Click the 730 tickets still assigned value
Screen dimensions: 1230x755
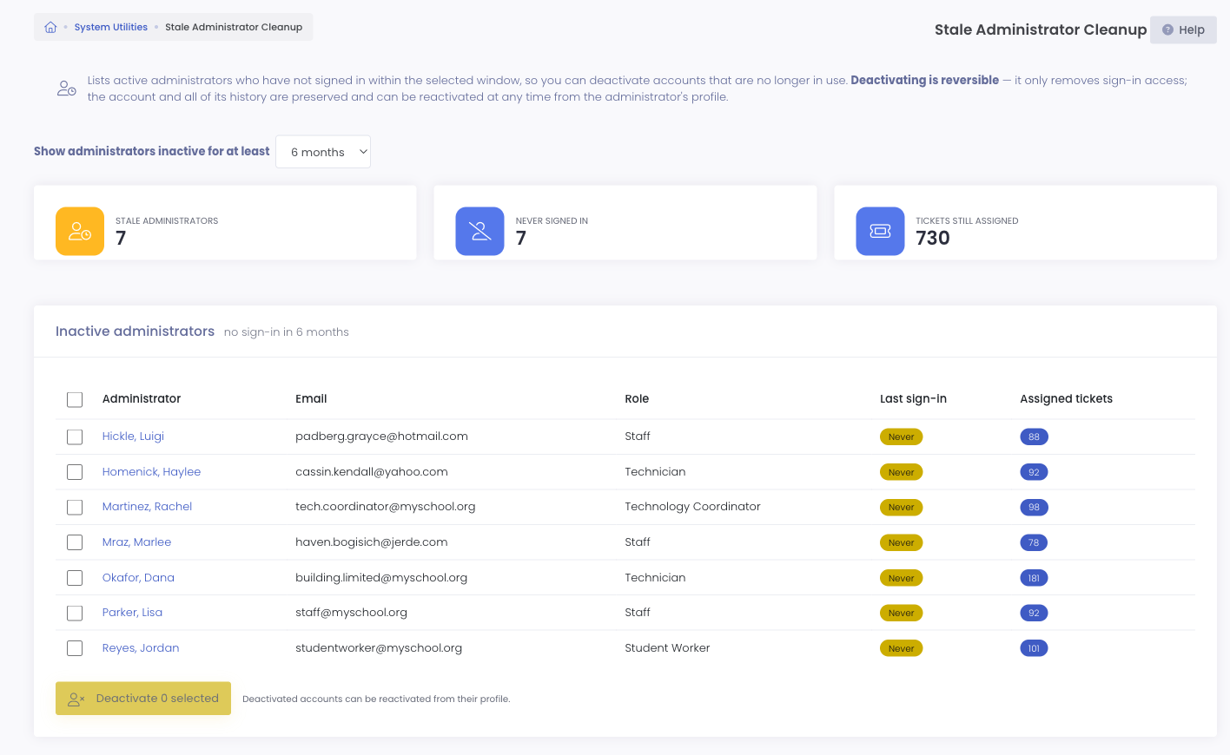[x=933, y=239]
